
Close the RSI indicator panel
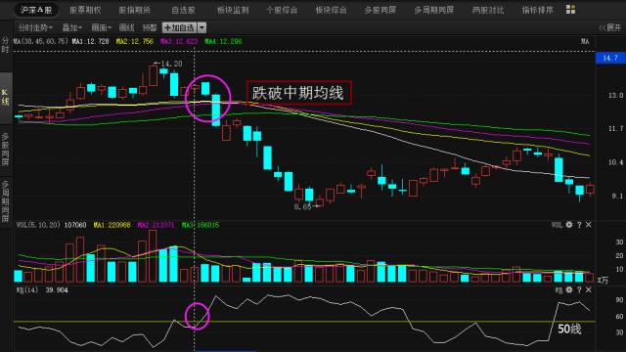click(589, 289)
